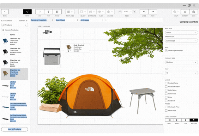This screenshot has width=199, height=136.
Task: Click the Align icon
Action: click(99, 12)
